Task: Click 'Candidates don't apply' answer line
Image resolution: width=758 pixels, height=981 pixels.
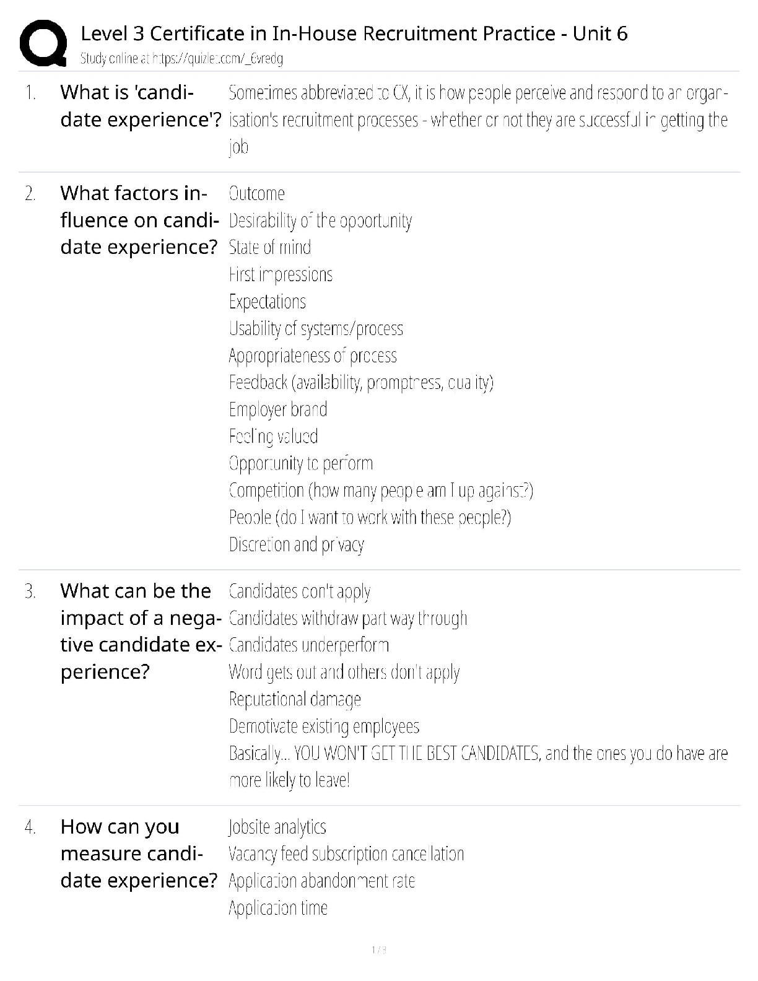Action: [300, 591]
